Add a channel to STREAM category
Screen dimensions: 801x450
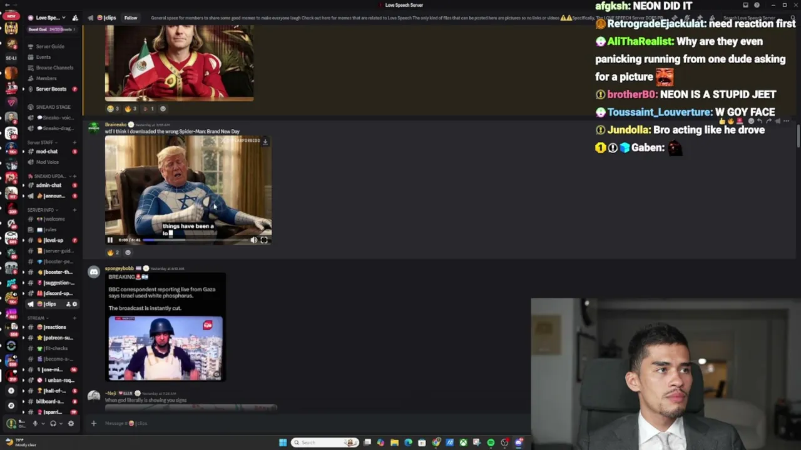74,317
